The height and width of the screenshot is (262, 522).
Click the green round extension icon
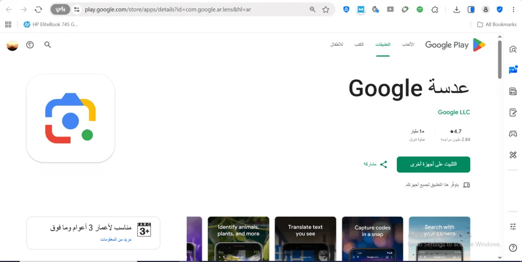(x=420, y=9)
